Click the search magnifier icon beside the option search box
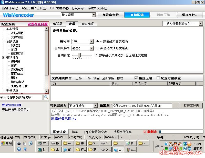The image size is (205, 158). pos(46,97)
